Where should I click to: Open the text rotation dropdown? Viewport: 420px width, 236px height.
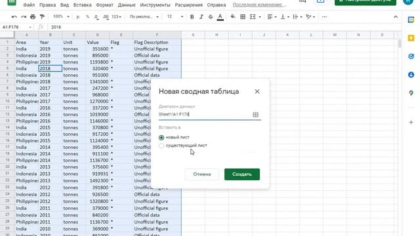click(x=310, y=17)
